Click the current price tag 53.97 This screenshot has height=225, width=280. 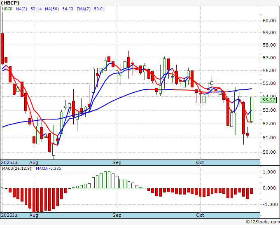[x=268, y=100]
